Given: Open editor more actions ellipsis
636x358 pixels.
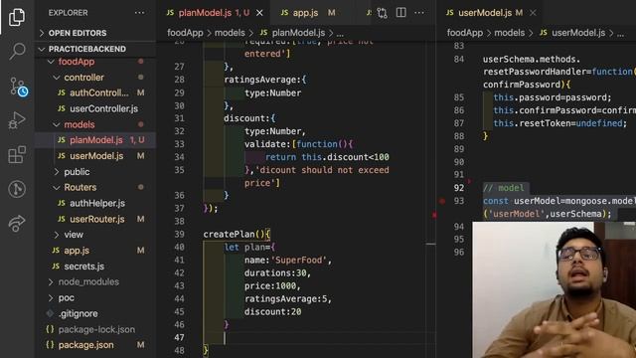Looking at the screenshot, I should tap(419, 13).
